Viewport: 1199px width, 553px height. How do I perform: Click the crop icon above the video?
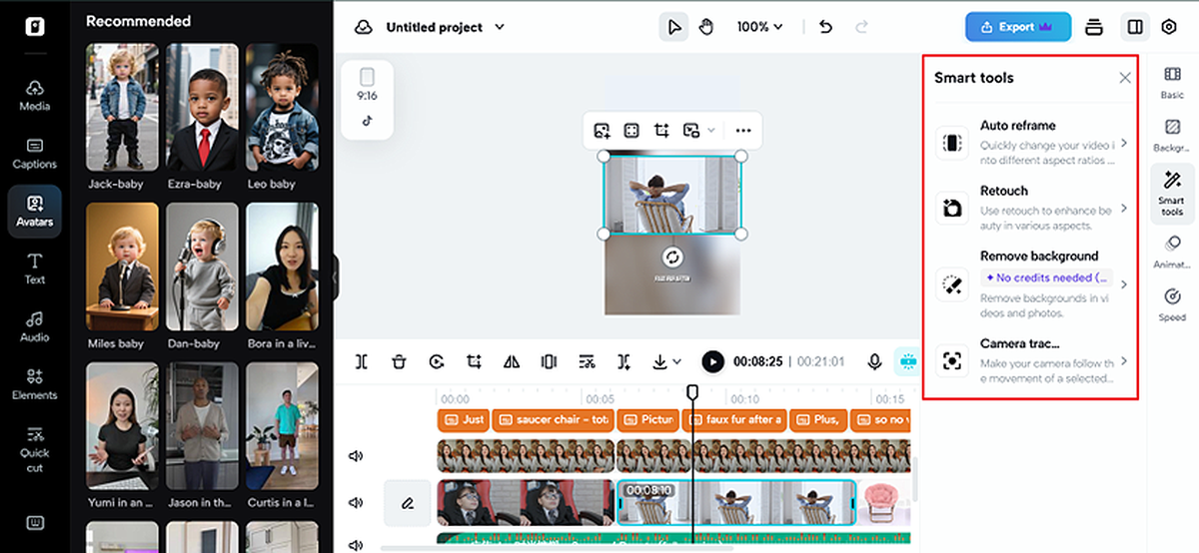661,131
